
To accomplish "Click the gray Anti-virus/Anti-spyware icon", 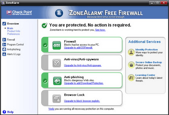I will pos(57,63).
